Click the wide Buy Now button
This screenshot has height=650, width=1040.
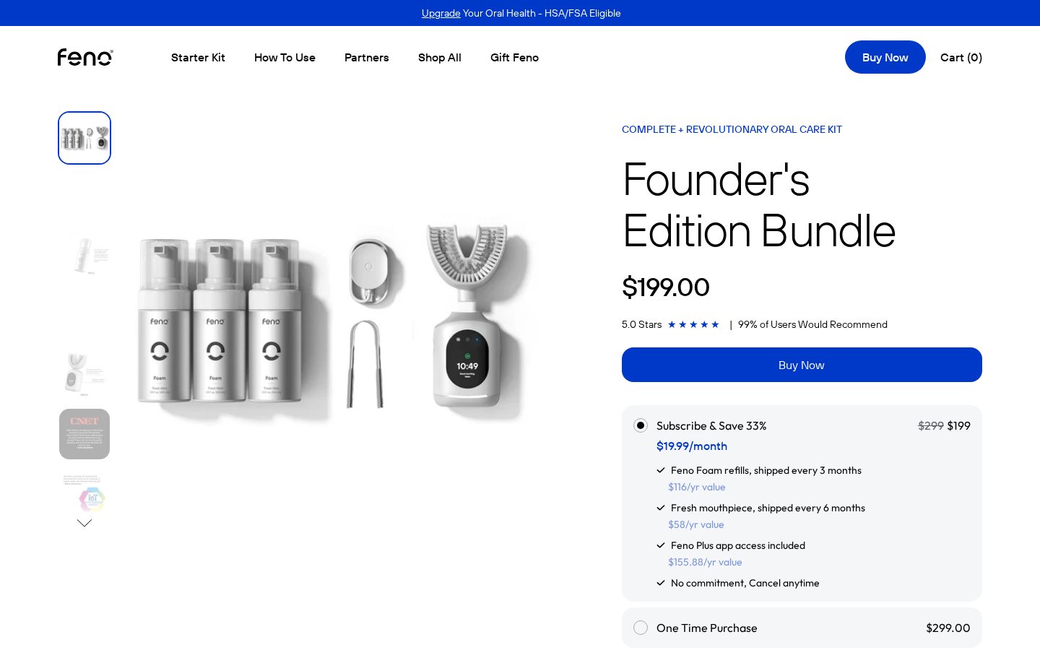[802, 365]
